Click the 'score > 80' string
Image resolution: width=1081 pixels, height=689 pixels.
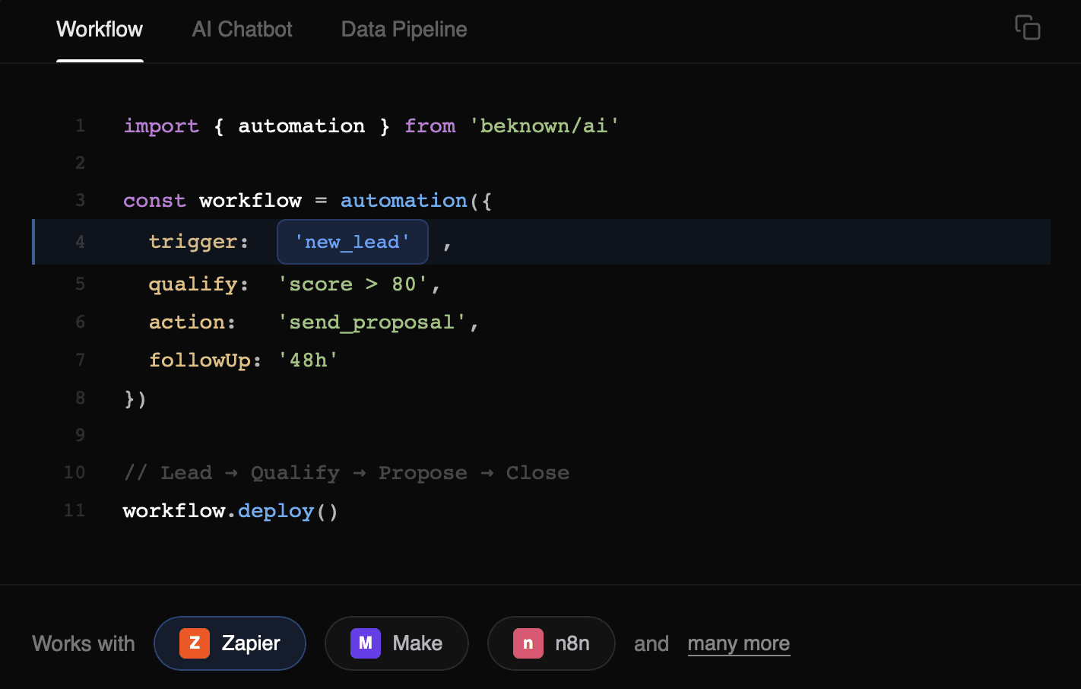(353, 284)
